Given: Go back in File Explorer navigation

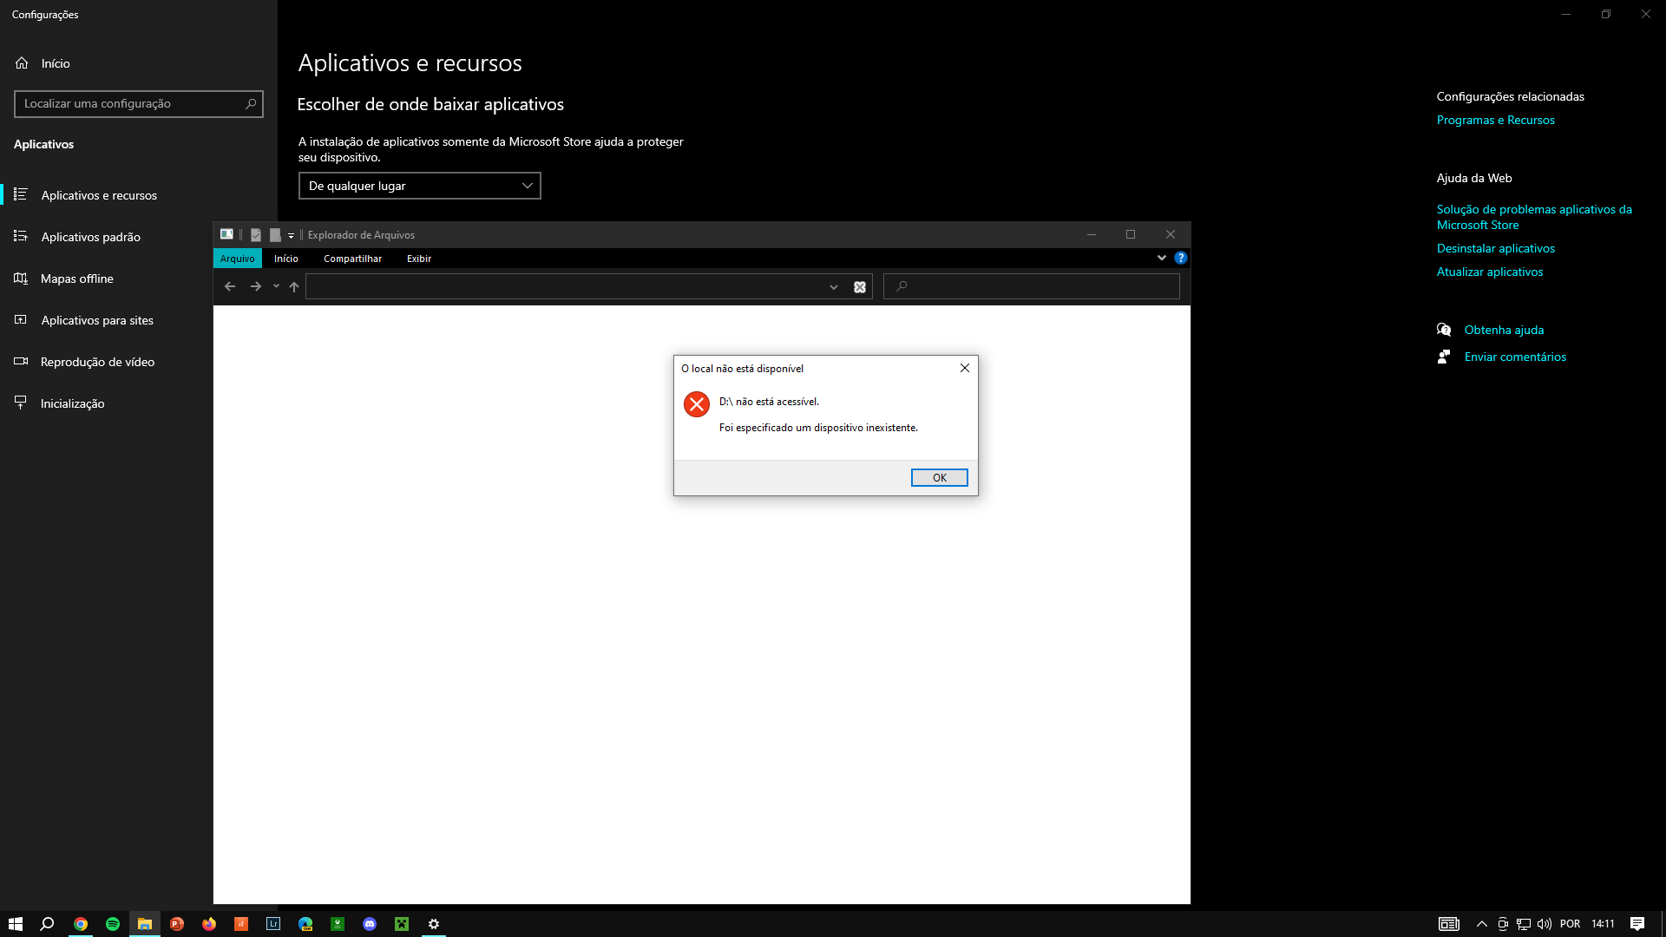Looking at the screenshot, I should (x=230, y=286).
